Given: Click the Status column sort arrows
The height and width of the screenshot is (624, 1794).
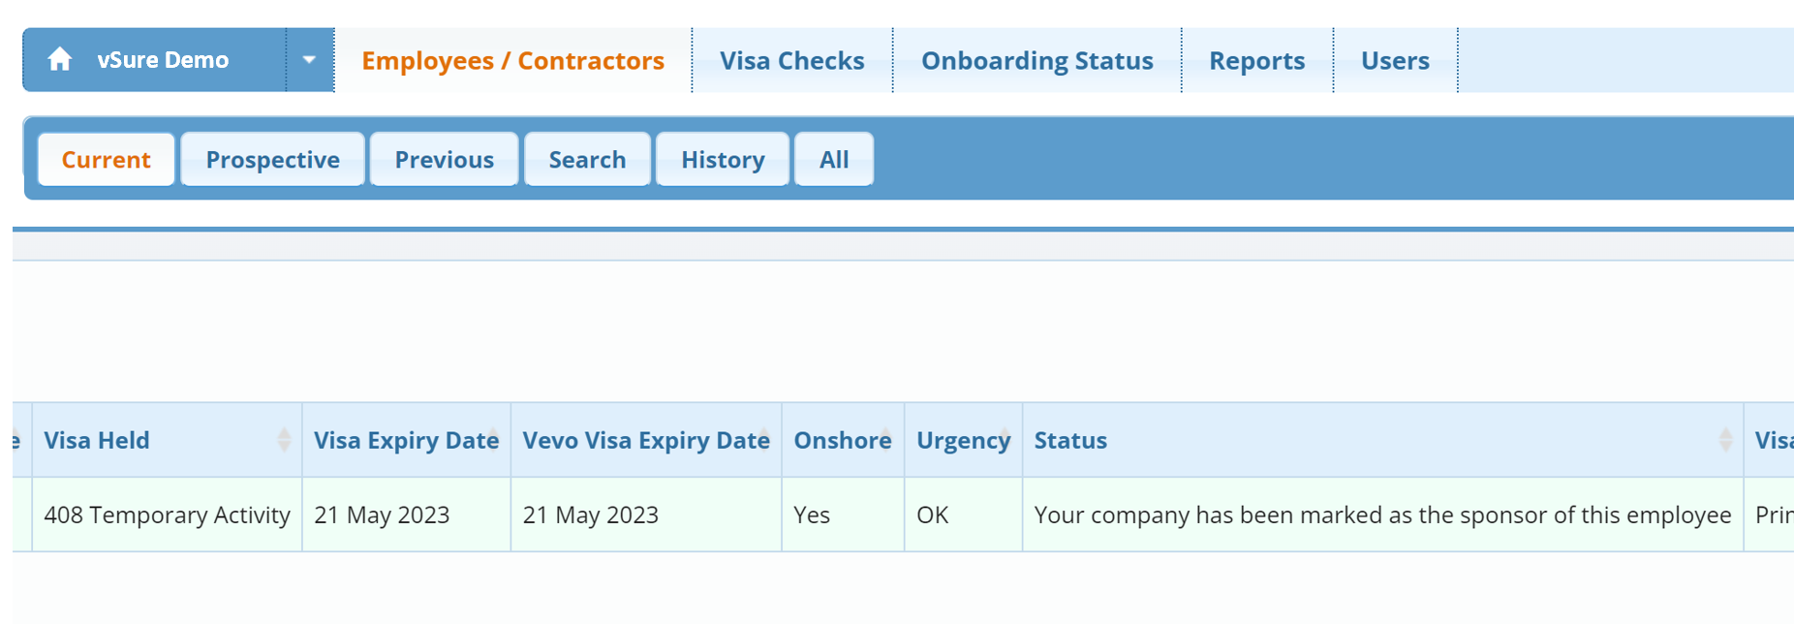Looking at the screenshot, I should click(1725, 440).
